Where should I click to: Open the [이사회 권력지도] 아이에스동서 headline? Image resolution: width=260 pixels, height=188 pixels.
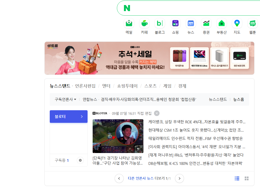[x=197, y=147]
